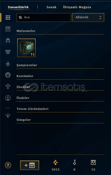Select the champions helmet icon filter
111x175 pixels.
pos(8,40)
